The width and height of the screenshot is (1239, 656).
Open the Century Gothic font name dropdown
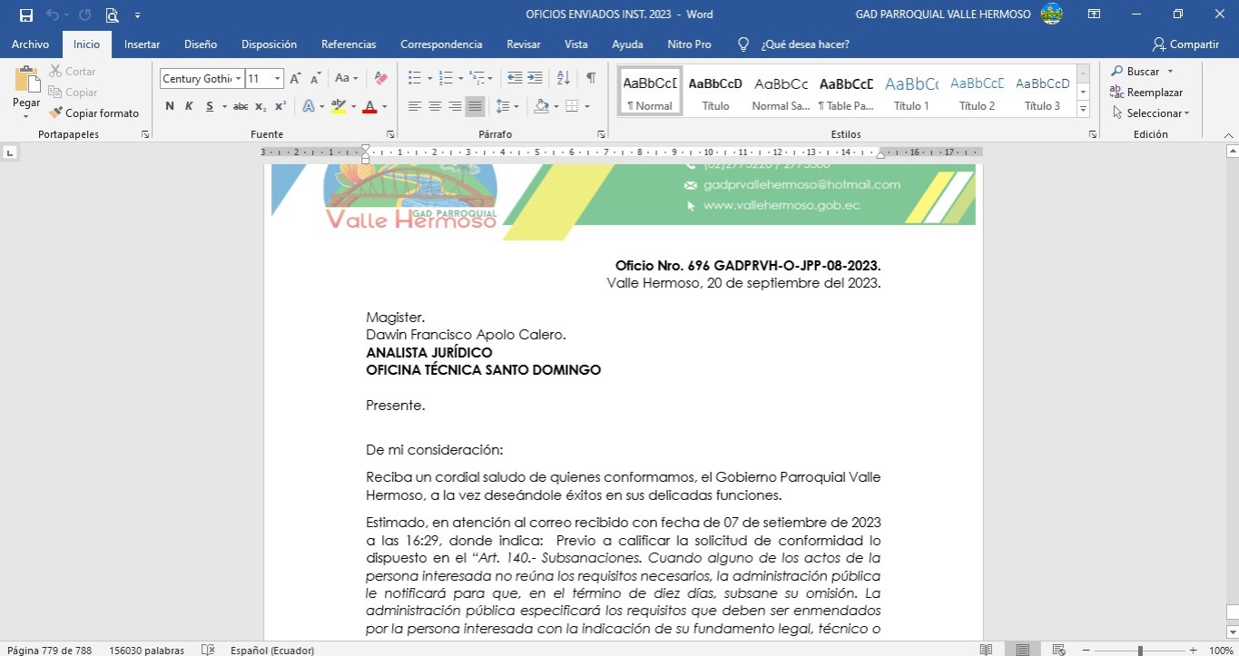239,79
